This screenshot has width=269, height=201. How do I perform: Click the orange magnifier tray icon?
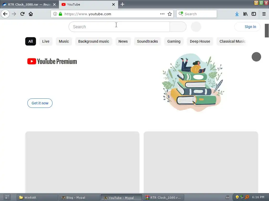point(247,197)
